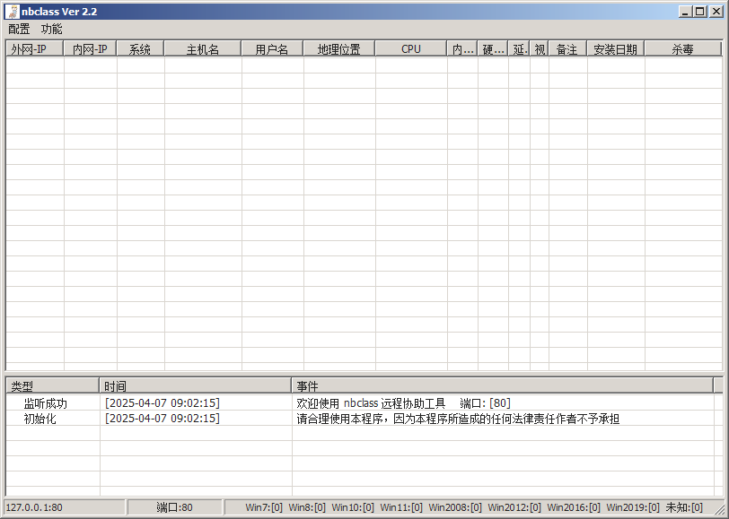Click the 类型 header in log panel
The image size is (729, 519).
pyautogui.click(x=52, y=385)
